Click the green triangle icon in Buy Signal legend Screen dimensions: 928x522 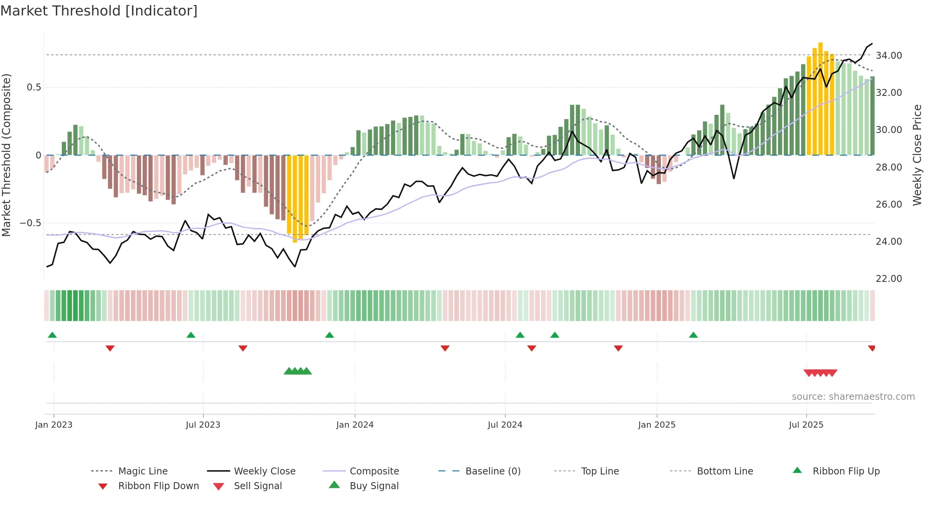(334, 484)
